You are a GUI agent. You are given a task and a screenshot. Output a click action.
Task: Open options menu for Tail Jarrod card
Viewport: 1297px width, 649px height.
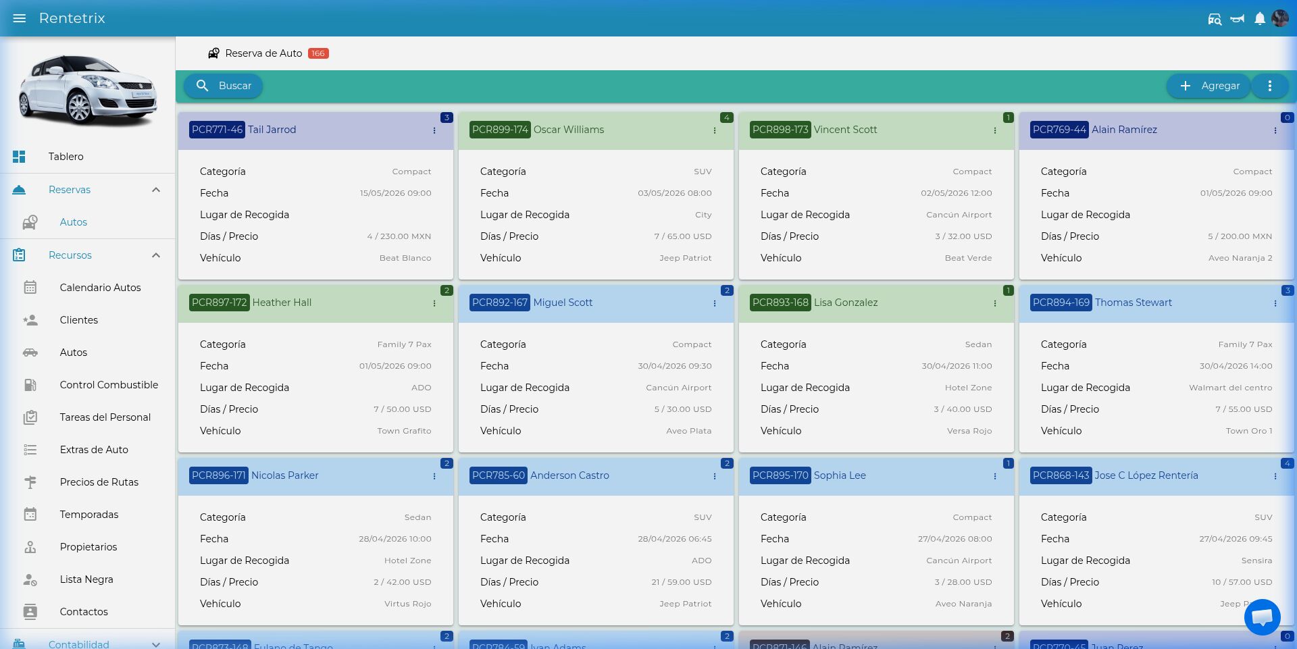coord(434,130)
